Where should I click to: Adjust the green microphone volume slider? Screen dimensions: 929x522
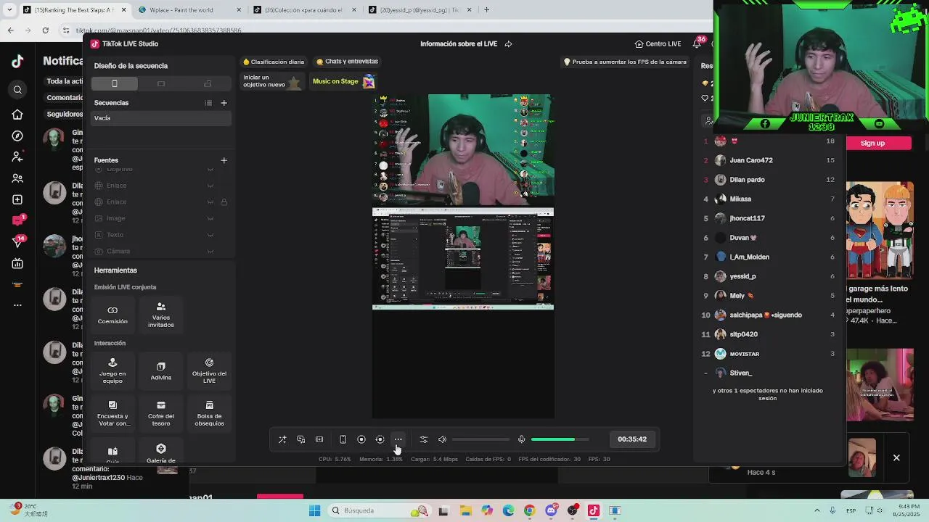coord(560,439)
